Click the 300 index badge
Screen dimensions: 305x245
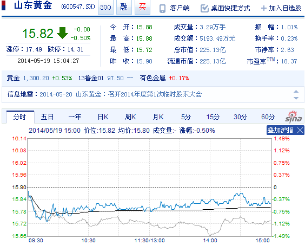(105, 8)
